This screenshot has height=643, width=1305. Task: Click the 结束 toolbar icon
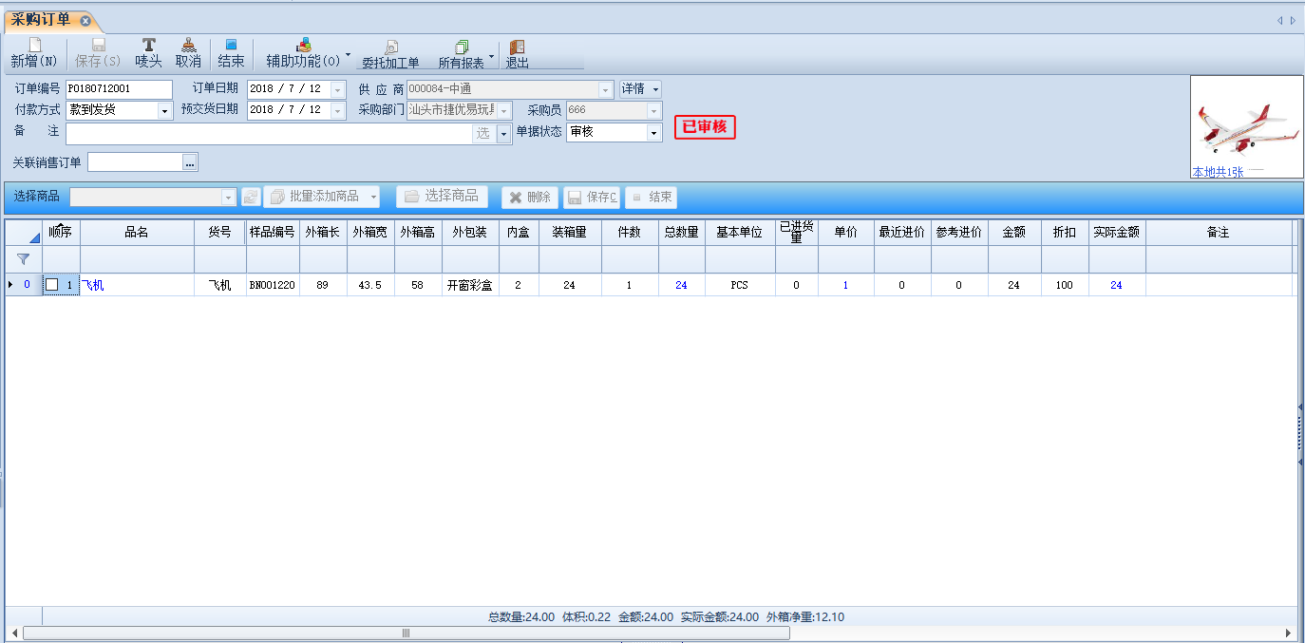[231, 46]
